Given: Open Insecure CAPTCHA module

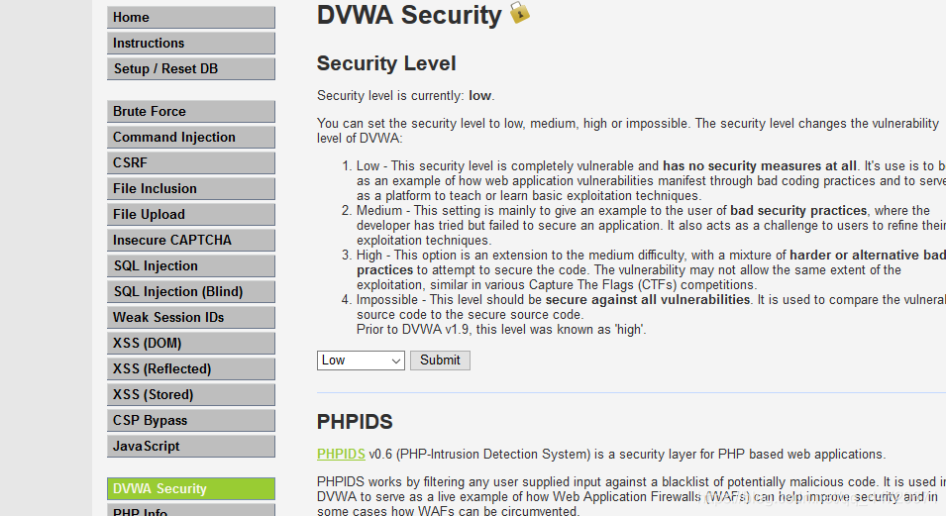Looking at the screenshot, I should [190, 241].
